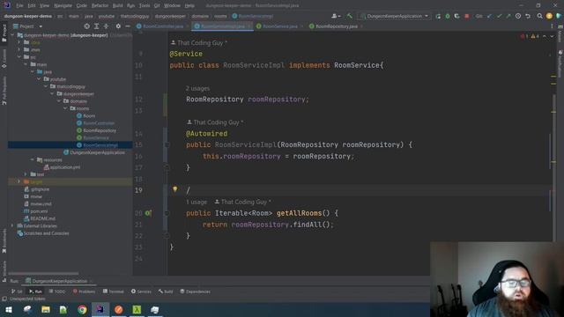Screen dimensions: 564x317
Task: Select application.yml in project tree
Action: (62, 167)
